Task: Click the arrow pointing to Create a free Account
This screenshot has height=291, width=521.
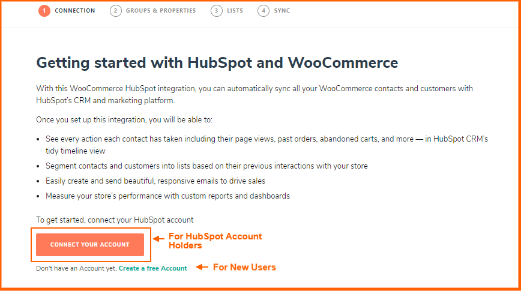Action: (202, 267)
